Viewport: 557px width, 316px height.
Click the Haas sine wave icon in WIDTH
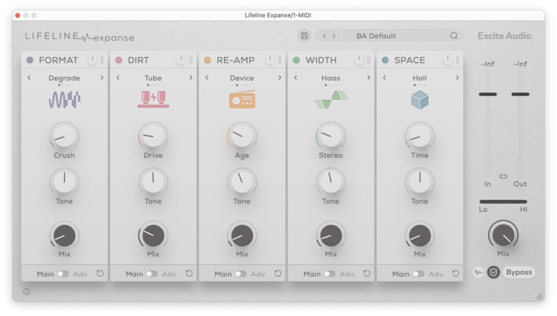(x=331, y=99)
